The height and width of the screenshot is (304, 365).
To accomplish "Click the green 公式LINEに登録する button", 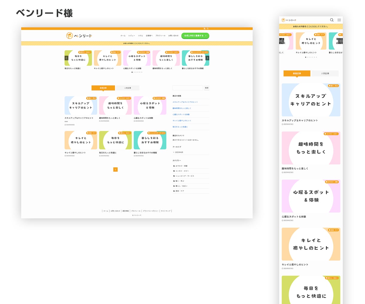I will coord(195,36).
